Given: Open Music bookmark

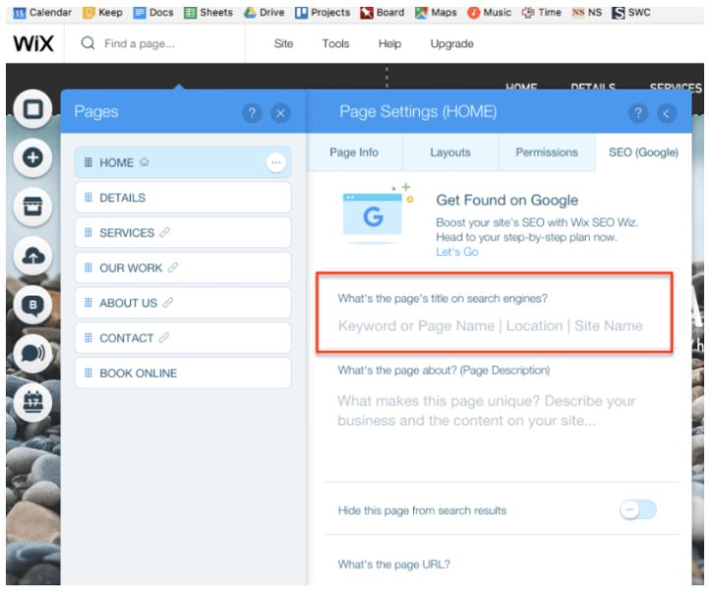Looking at the screenshot, I should click(489, 12).
